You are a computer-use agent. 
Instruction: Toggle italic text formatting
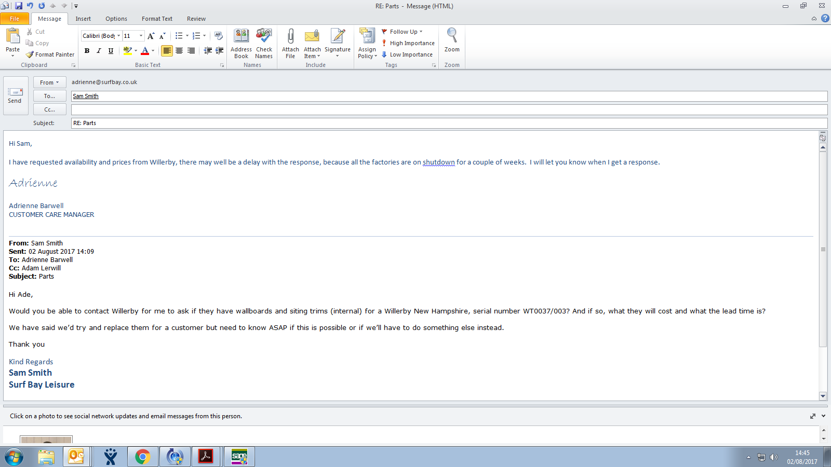[x=99, y=51]
